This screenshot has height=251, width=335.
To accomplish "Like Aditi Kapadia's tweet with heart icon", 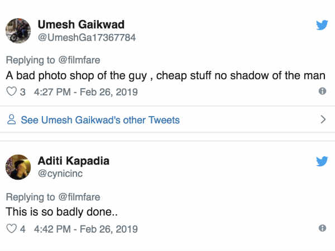I will click(11, 229).
